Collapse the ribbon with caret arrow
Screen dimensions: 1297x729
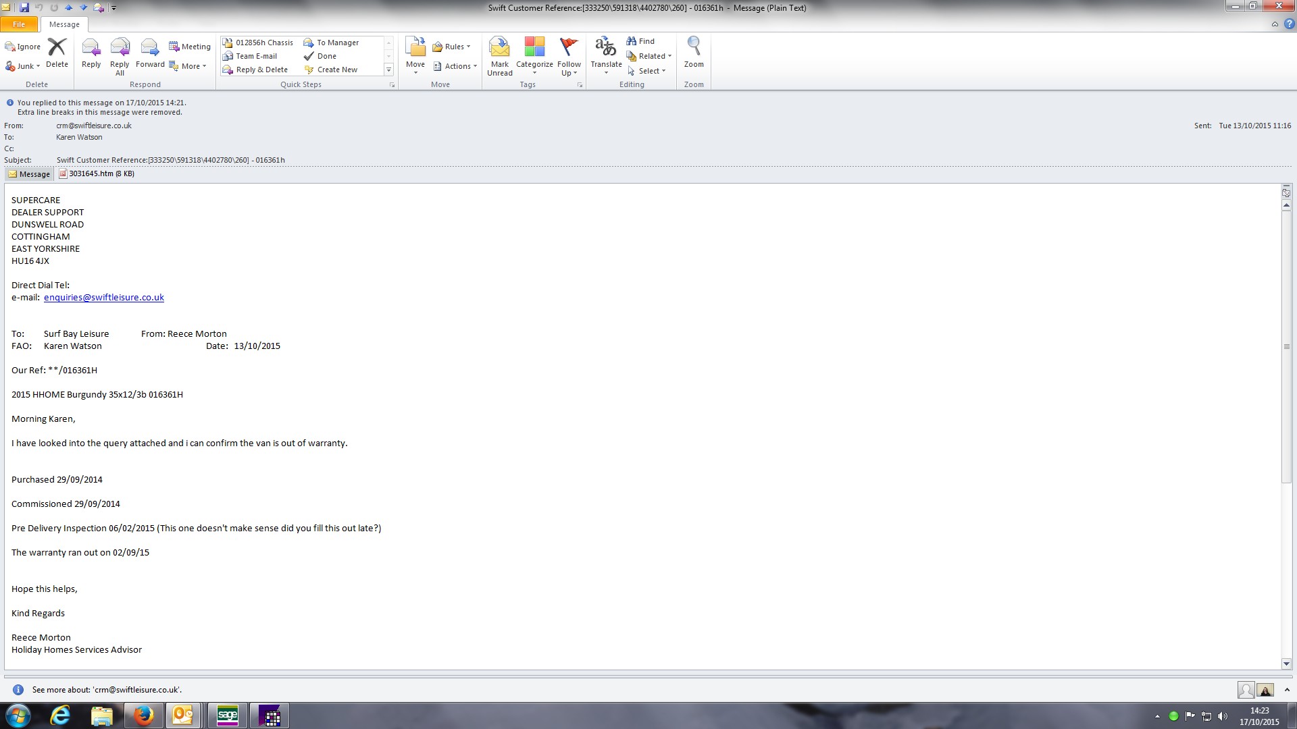(x=1275, y=24)
